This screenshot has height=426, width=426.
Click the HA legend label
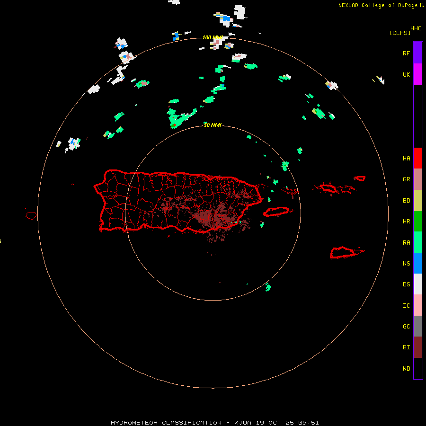(x=406, y=158)
